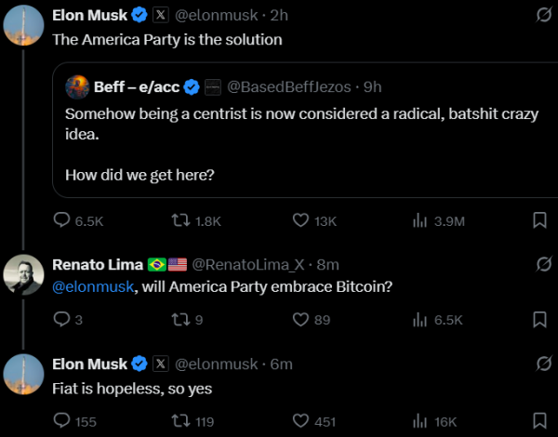Screen dimensions: 558x437
Task: Open the Grok icon on 'Fiat is hopeless' reply
Action: point(544,364)
